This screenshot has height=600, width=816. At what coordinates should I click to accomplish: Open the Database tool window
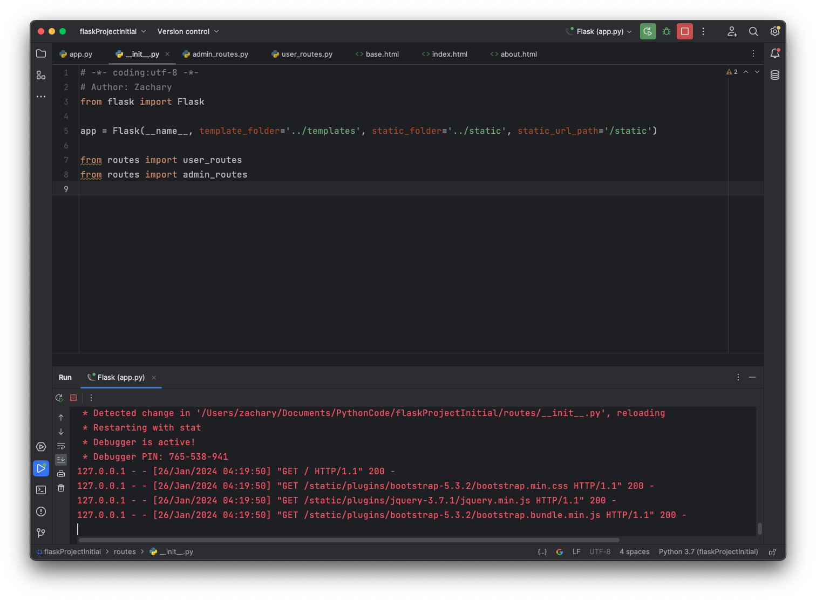[775, 75]
